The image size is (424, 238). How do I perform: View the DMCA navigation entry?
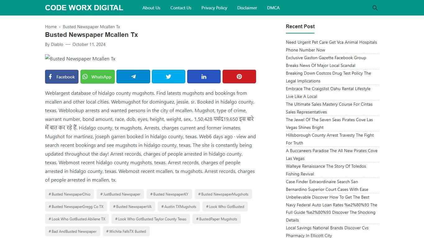[x=273, y=8]
